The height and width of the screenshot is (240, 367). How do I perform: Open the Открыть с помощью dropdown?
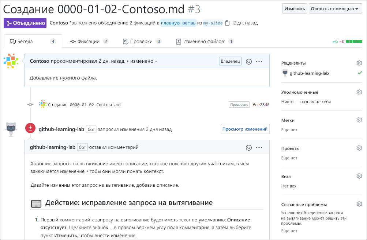[x=336, y=9]
